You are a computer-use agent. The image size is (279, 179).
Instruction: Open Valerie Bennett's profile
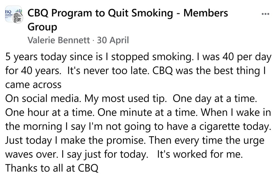(x=59, y=40)
